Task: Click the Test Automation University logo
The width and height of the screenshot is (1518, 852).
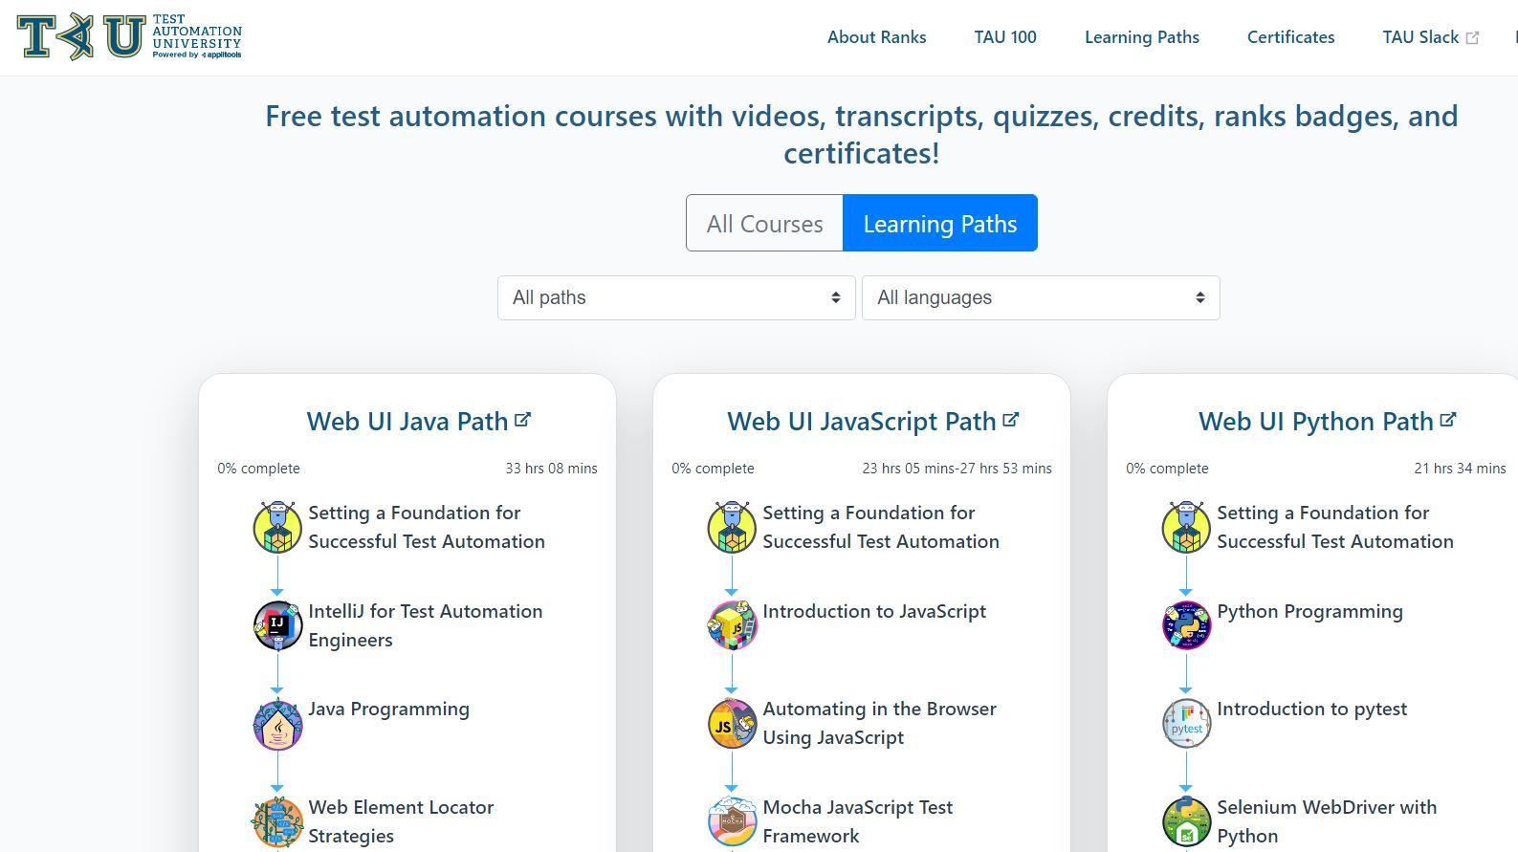Action: tap(129, 37)
